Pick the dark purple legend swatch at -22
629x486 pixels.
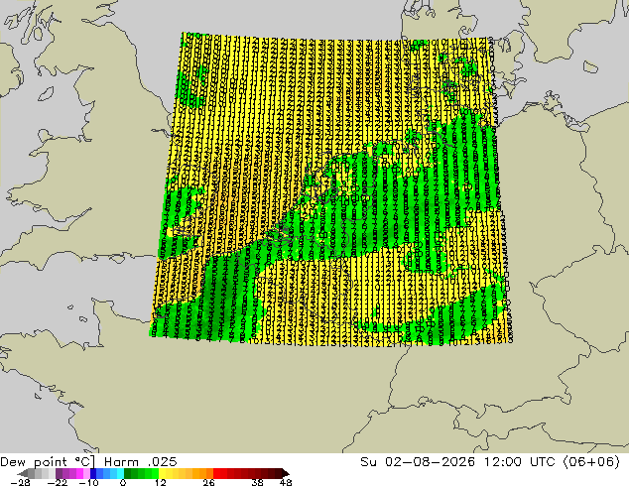[x=59, y=473]
